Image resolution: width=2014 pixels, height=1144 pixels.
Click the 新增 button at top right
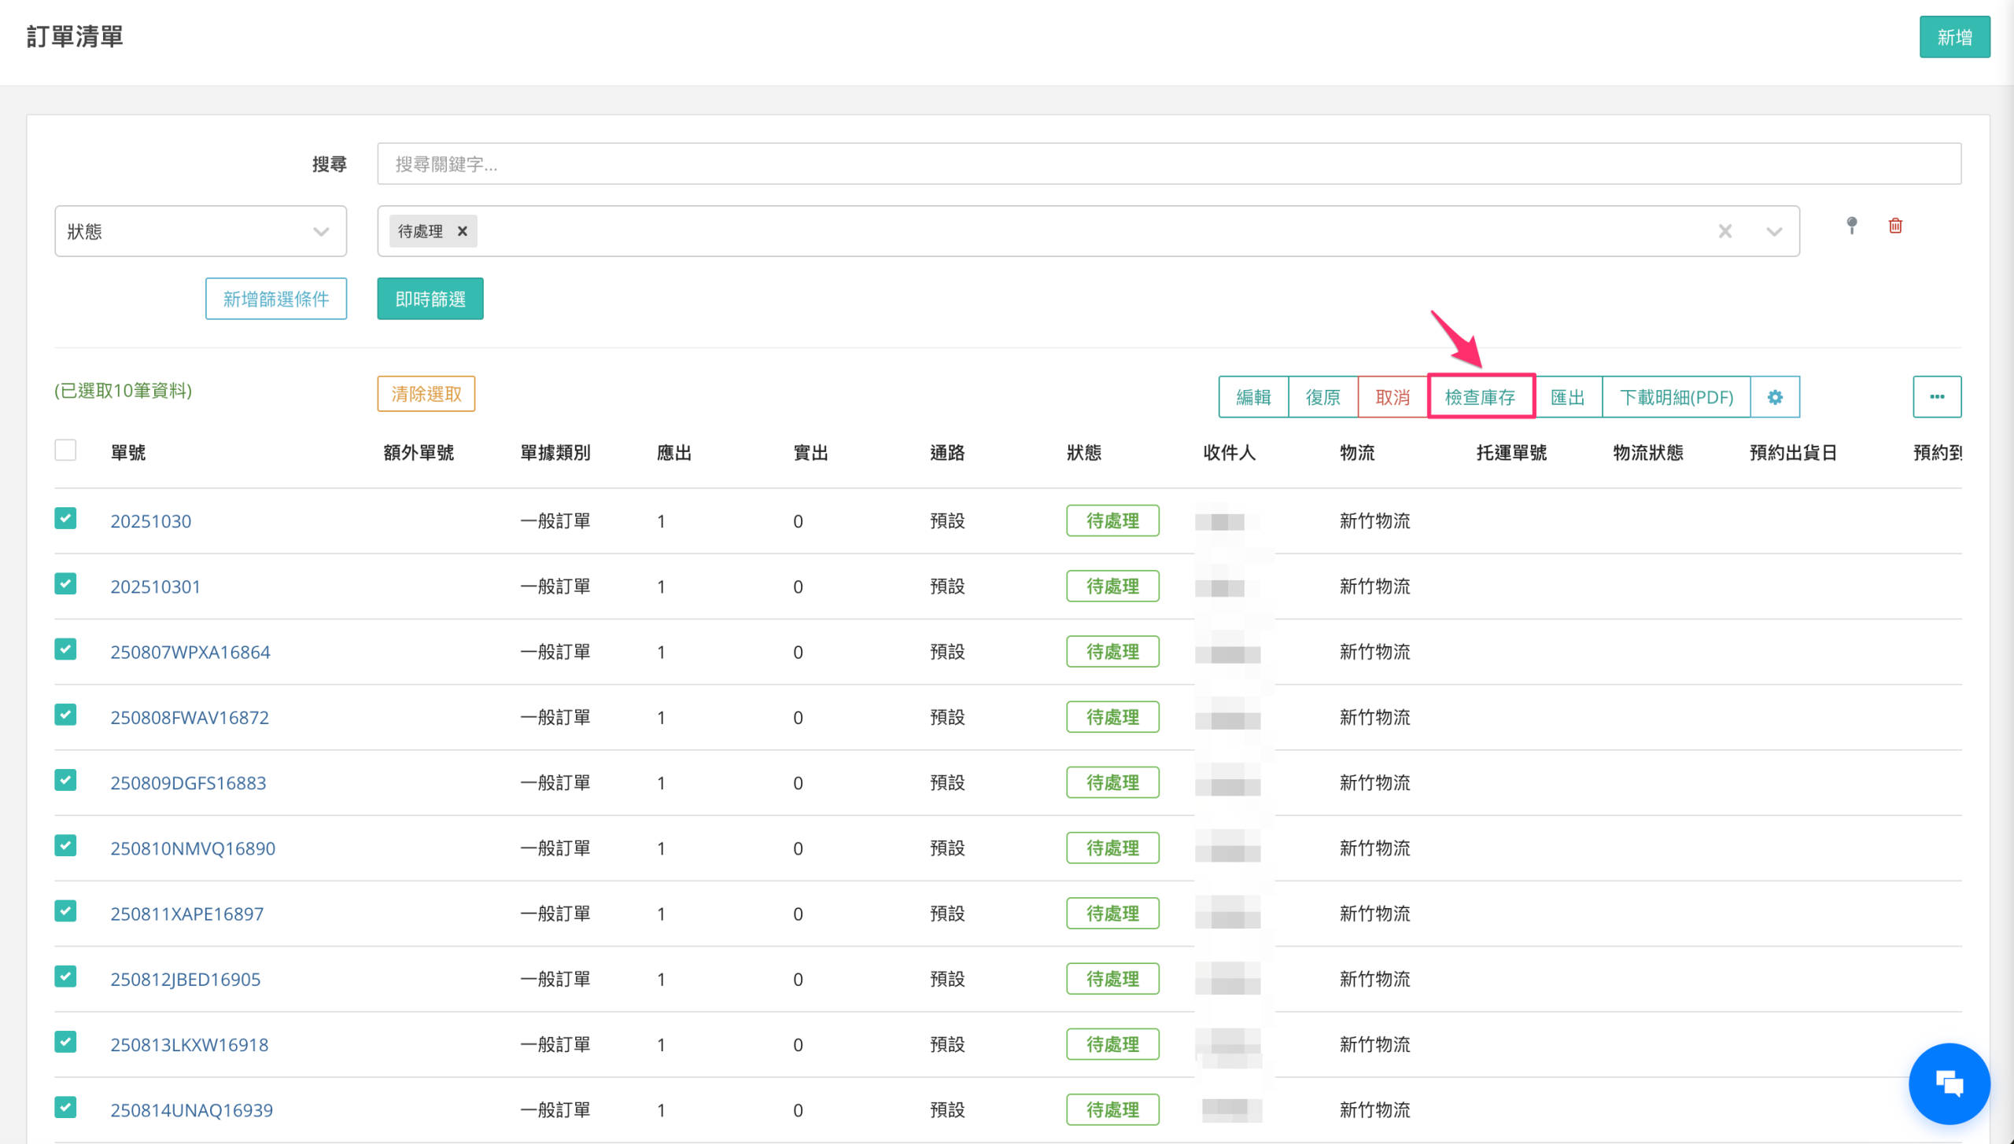[1954, 37]
